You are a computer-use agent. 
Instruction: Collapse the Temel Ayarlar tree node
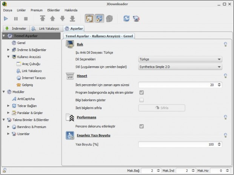pyautogui.click(x=4, y=36)
